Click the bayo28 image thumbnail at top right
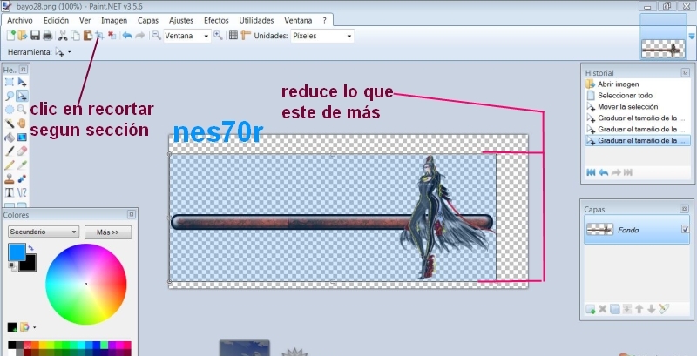The height and width of the screenshot is (356, 697). coord(662,49)
